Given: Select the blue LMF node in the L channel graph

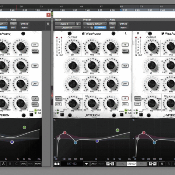Looking at the screenshot, I should coord(76,143).
